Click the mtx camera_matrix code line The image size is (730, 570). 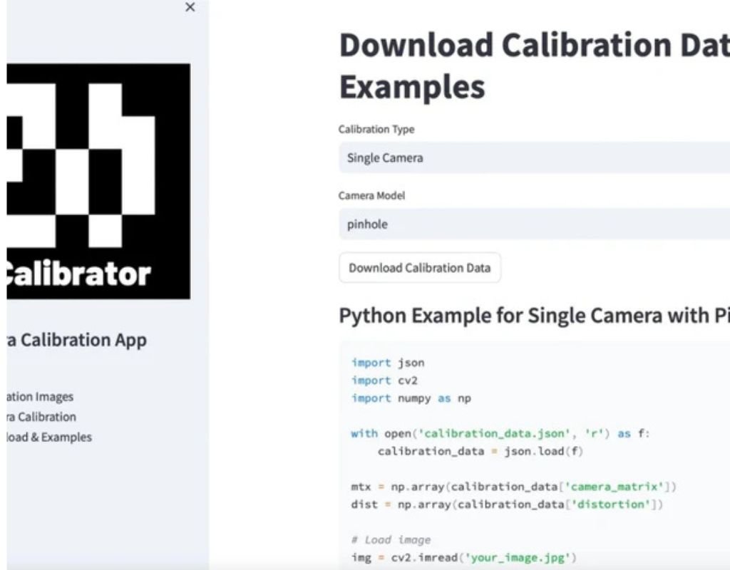pos(513,487)
